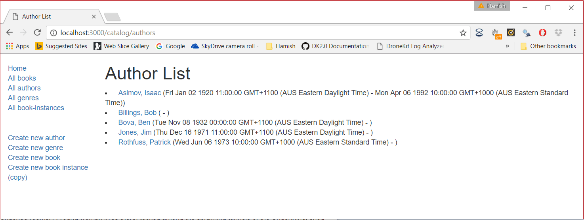
Task: Open the Other bookmarks folder
Action: pos(548,46)
